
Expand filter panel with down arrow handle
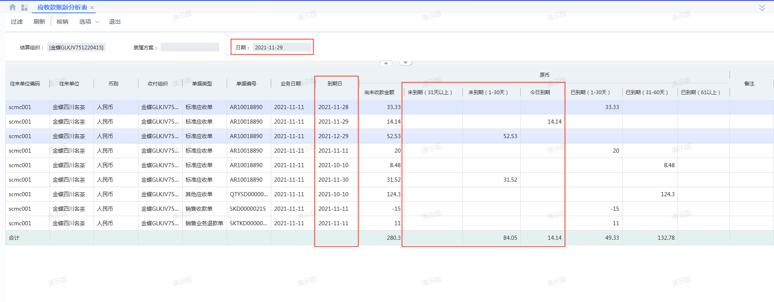click(406, 63)
